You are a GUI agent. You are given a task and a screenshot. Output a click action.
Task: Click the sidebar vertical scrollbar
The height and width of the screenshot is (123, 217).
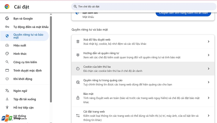[51, 60]
